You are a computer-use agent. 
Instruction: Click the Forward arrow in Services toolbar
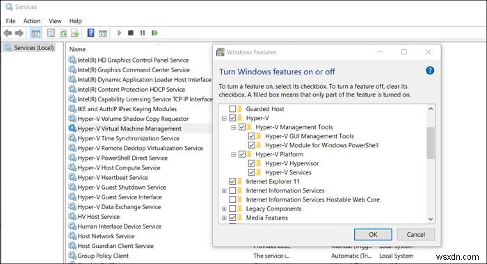coord(19,33)
